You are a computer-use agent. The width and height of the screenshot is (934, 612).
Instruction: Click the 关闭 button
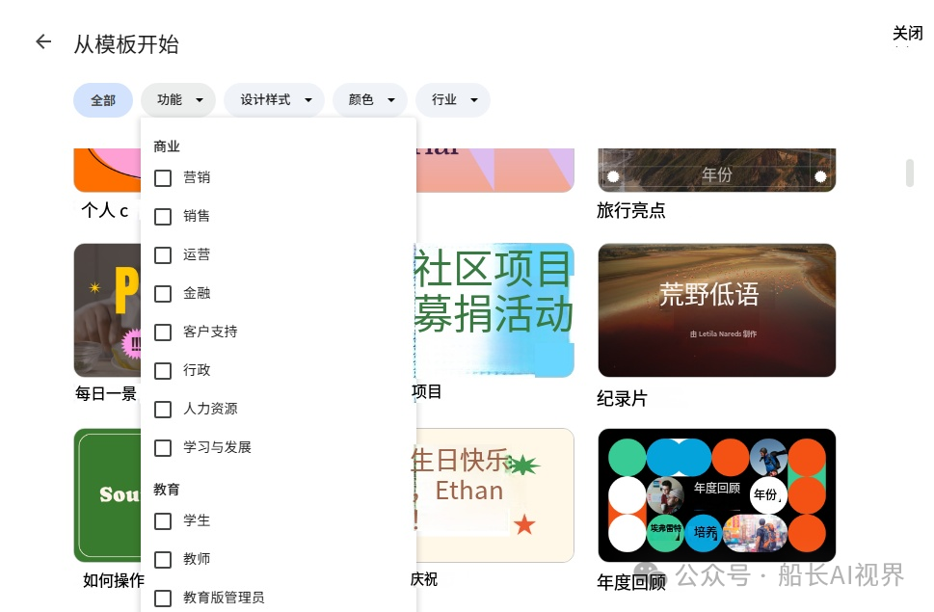(907, 34)
